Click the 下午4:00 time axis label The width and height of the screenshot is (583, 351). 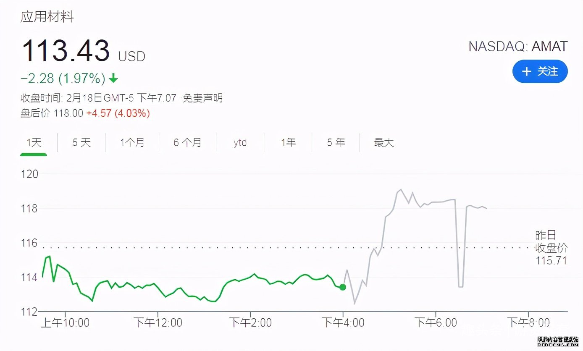pyautogui.click(x=343, y=322)
